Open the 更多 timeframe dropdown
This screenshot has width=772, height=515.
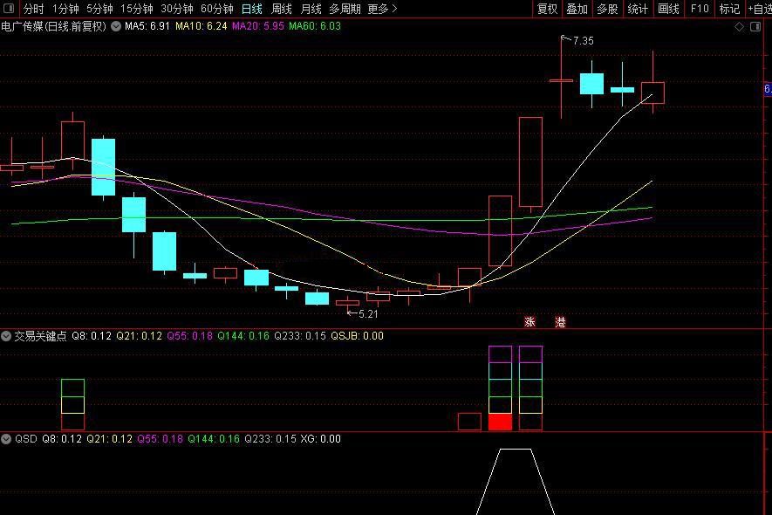click(382, 9)
